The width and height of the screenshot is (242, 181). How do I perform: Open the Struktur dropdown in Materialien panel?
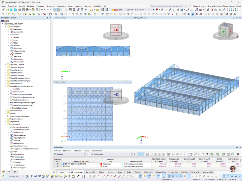pyautogui.click(x=82, y=154)
